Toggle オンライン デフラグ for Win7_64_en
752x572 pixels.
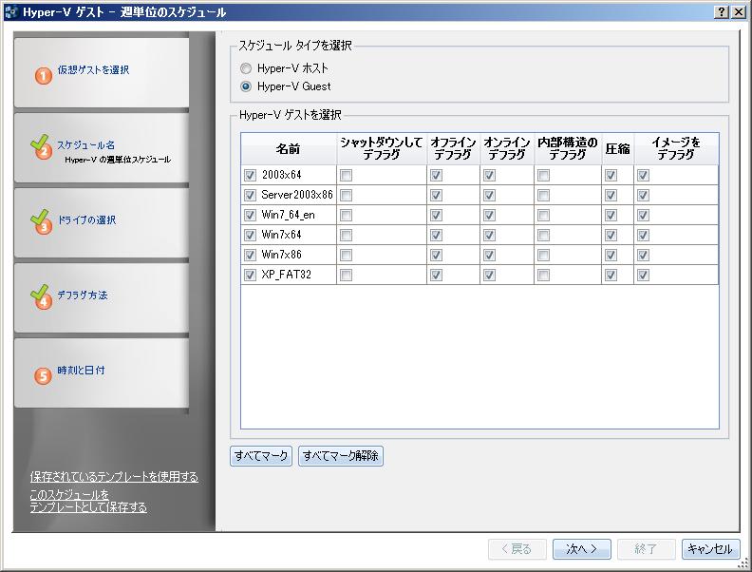489,215
